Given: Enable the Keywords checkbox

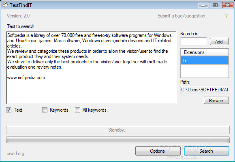Looking at the screenshot, I should pos(45,110).
